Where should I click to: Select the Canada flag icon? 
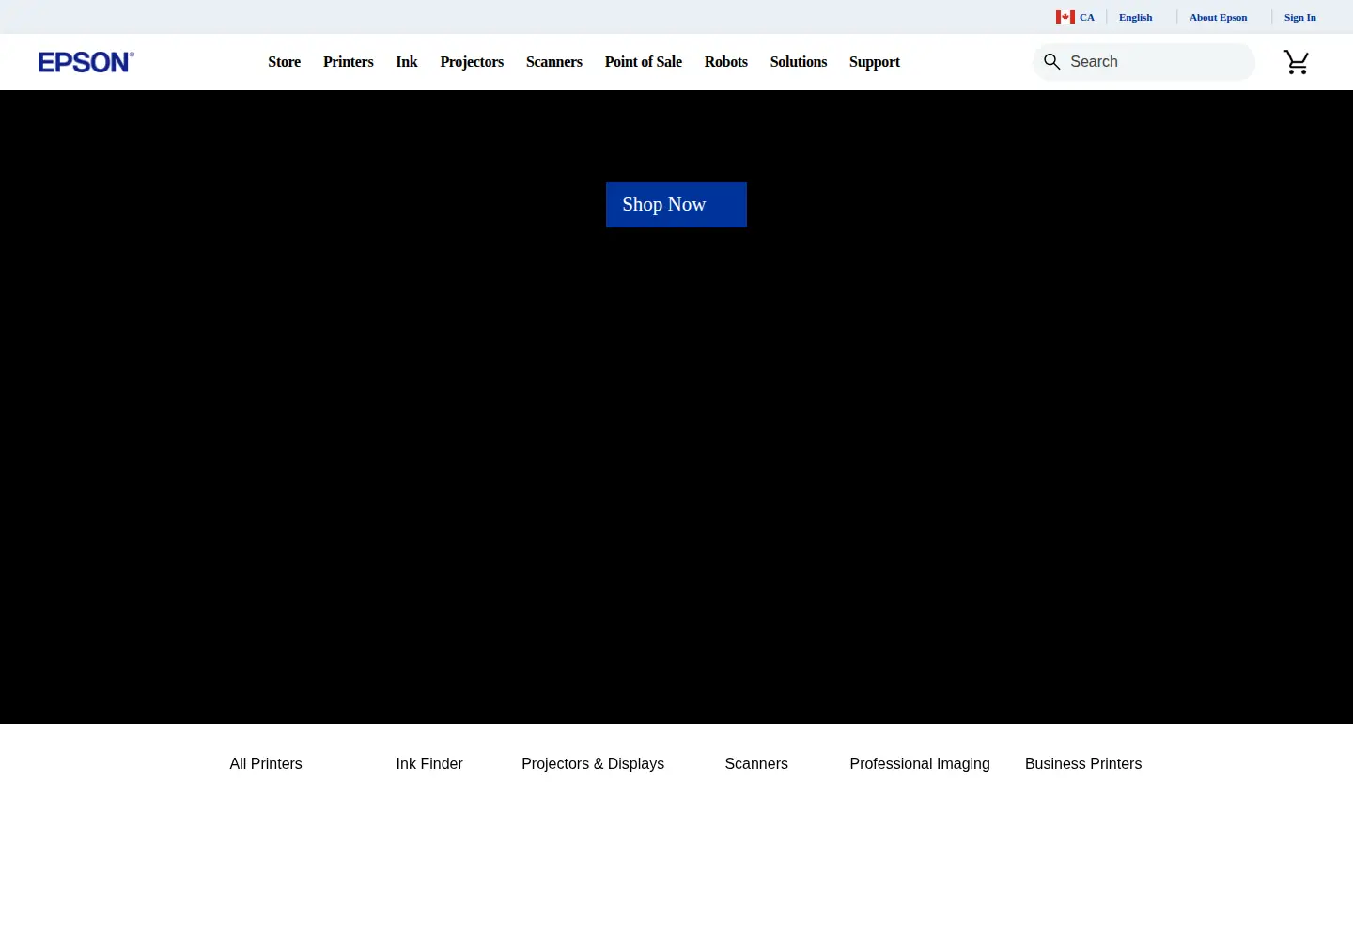point(1065,17)
